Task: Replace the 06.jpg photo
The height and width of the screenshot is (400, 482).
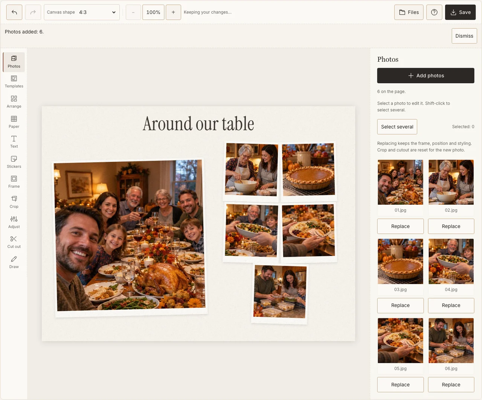Action: 451,385
